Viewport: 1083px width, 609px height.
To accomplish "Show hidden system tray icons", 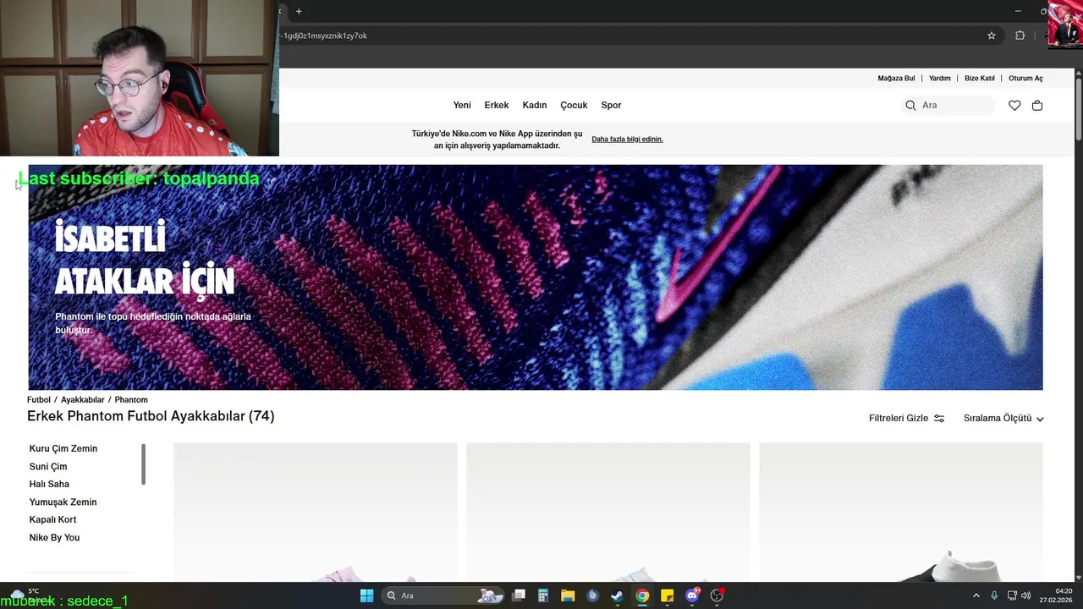I will point(976,595).
